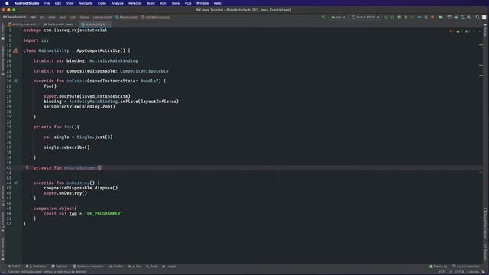Open the Profiler tool window
This screenshot has height=275, width=489.
tap(116, 267)
